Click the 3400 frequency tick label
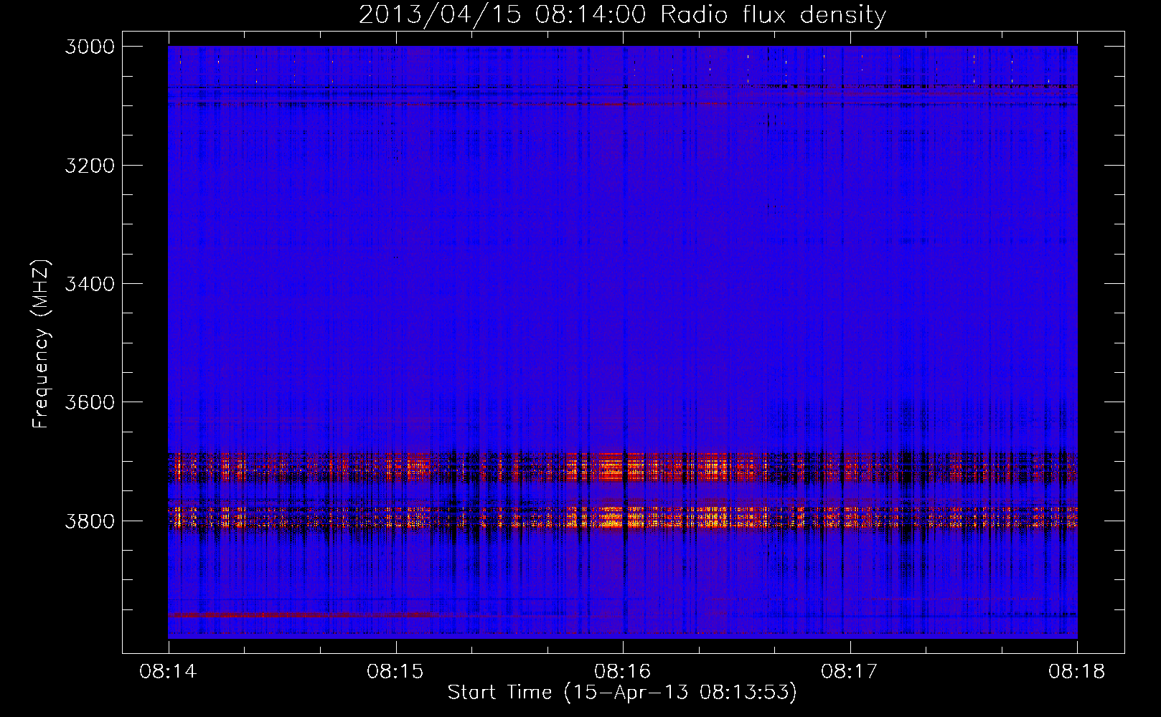The height and width of the screenshot is (717, 1161). 90,284
